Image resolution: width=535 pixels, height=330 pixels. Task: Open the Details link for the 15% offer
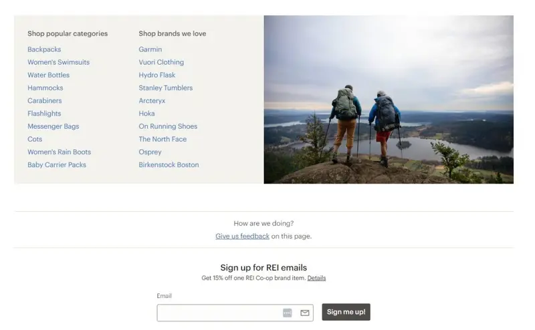click(316, 278)
